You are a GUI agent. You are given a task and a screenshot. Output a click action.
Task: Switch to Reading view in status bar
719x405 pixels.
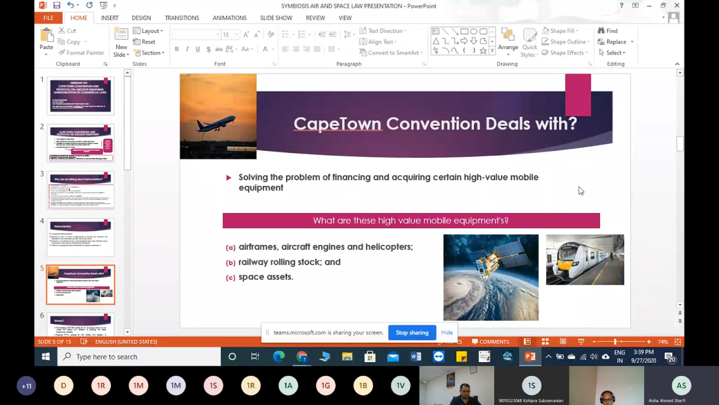(x=563, y=342)
